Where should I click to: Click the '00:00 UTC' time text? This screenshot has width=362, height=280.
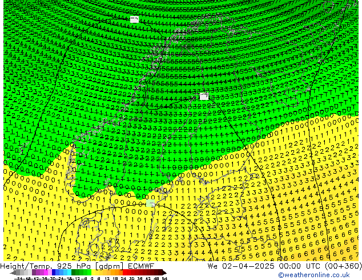coord(299,266)
